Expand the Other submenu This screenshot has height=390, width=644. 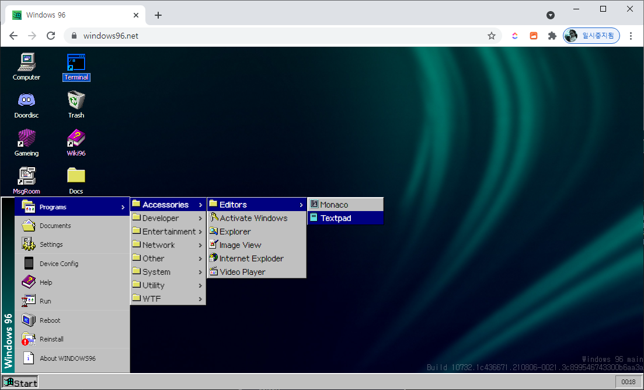(x=168, y=258)
